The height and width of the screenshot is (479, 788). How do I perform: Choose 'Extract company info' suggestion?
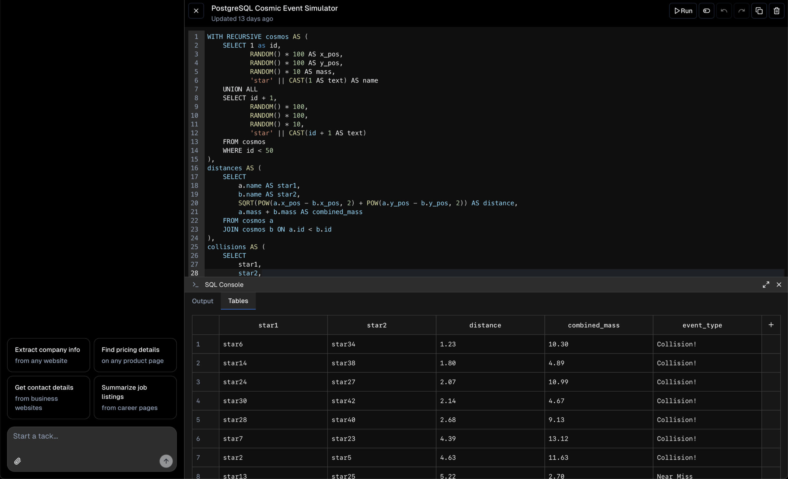(x=48, y=355)
